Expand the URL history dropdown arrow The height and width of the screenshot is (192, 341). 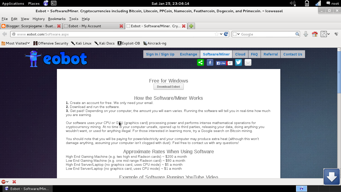tap(221, 34)
